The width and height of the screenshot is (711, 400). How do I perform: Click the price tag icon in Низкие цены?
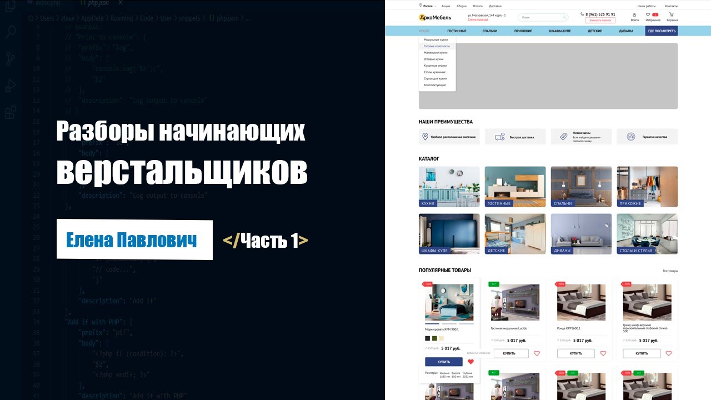563,137
